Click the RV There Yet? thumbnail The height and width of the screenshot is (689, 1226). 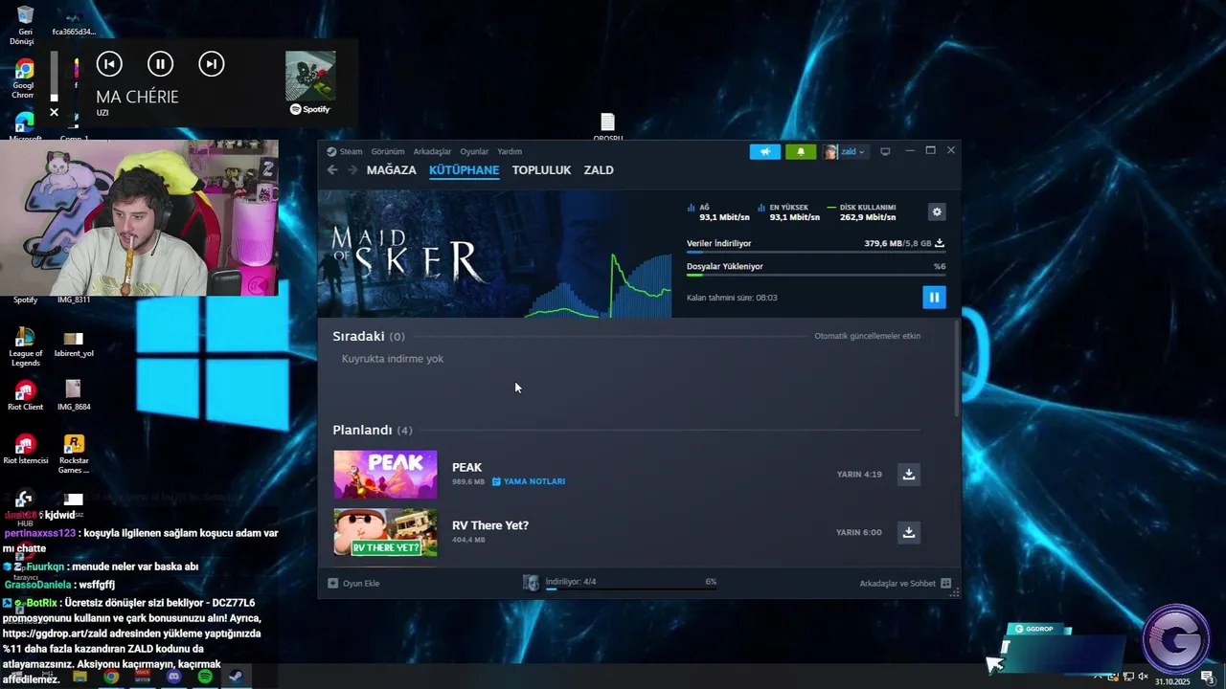click(x=385, y=532)
